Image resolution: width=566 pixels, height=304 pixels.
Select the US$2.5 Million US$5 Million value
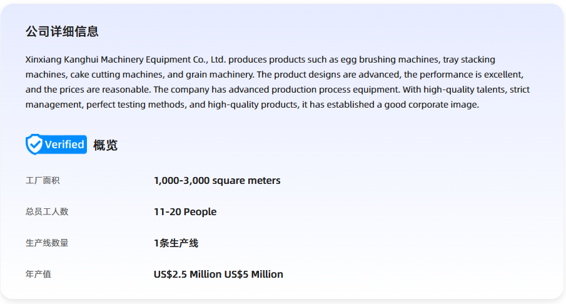[218, 275]
